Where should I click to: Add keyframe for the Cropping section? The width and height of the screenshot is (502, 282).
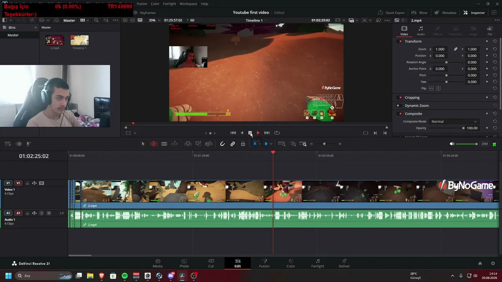click(487, 98)
